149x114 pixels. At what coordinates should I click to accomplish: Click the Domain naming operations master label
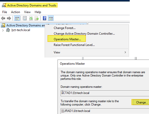click(81, 87)
